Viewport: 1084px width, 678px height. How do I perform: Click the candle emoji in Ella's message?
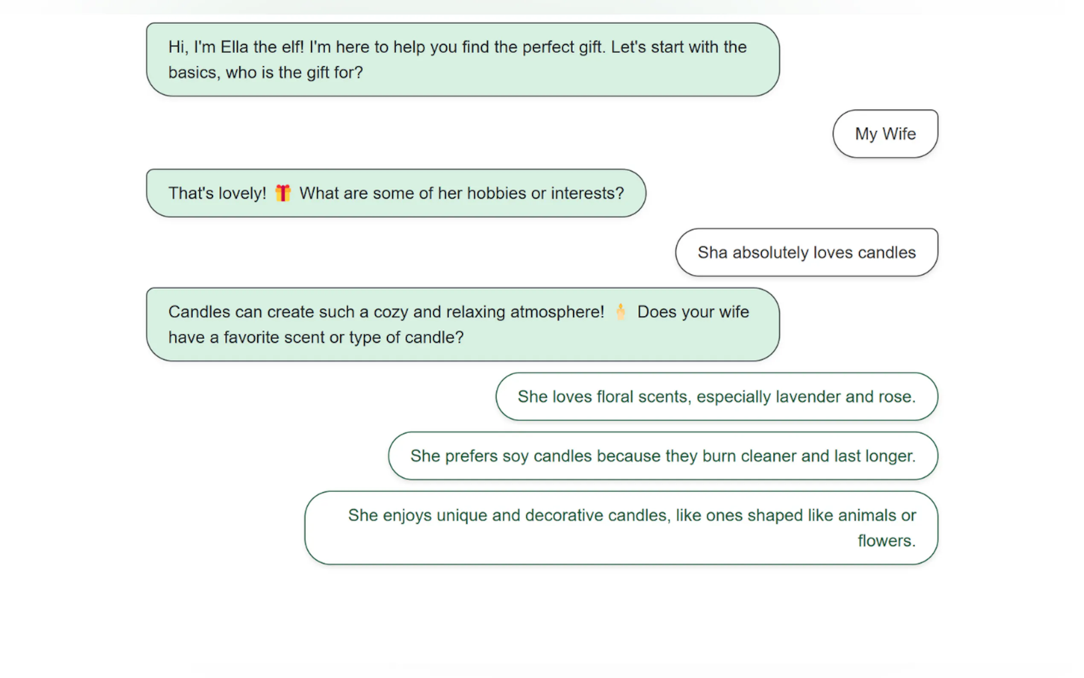click(x=620, y=312)
